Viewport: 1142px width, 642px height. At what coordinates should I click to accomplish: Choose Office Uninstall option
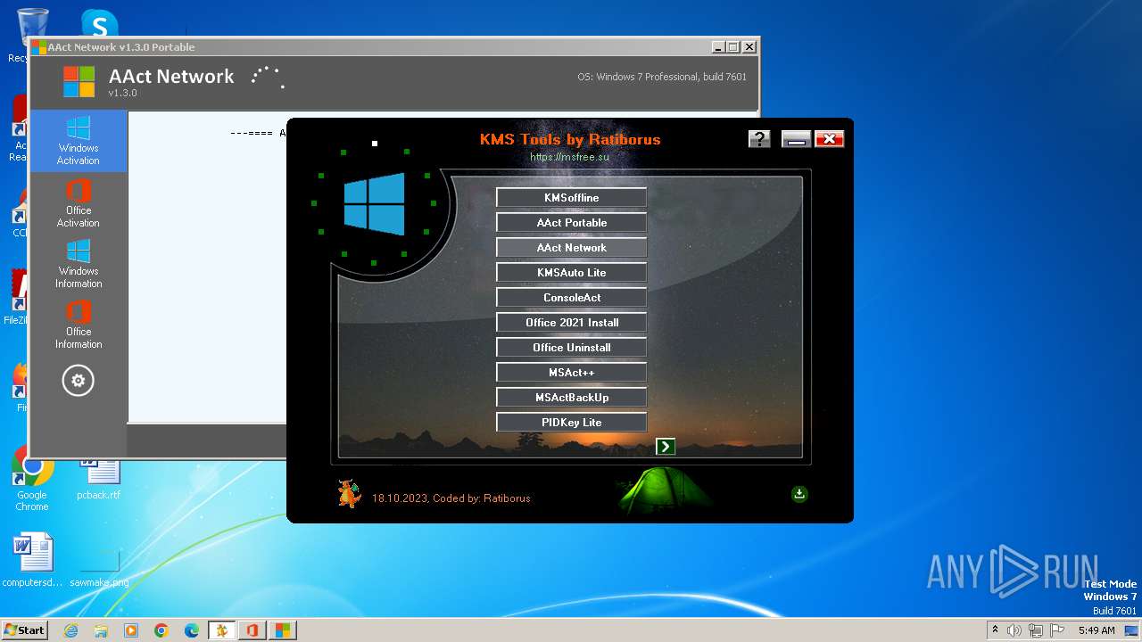click(571, 348)
